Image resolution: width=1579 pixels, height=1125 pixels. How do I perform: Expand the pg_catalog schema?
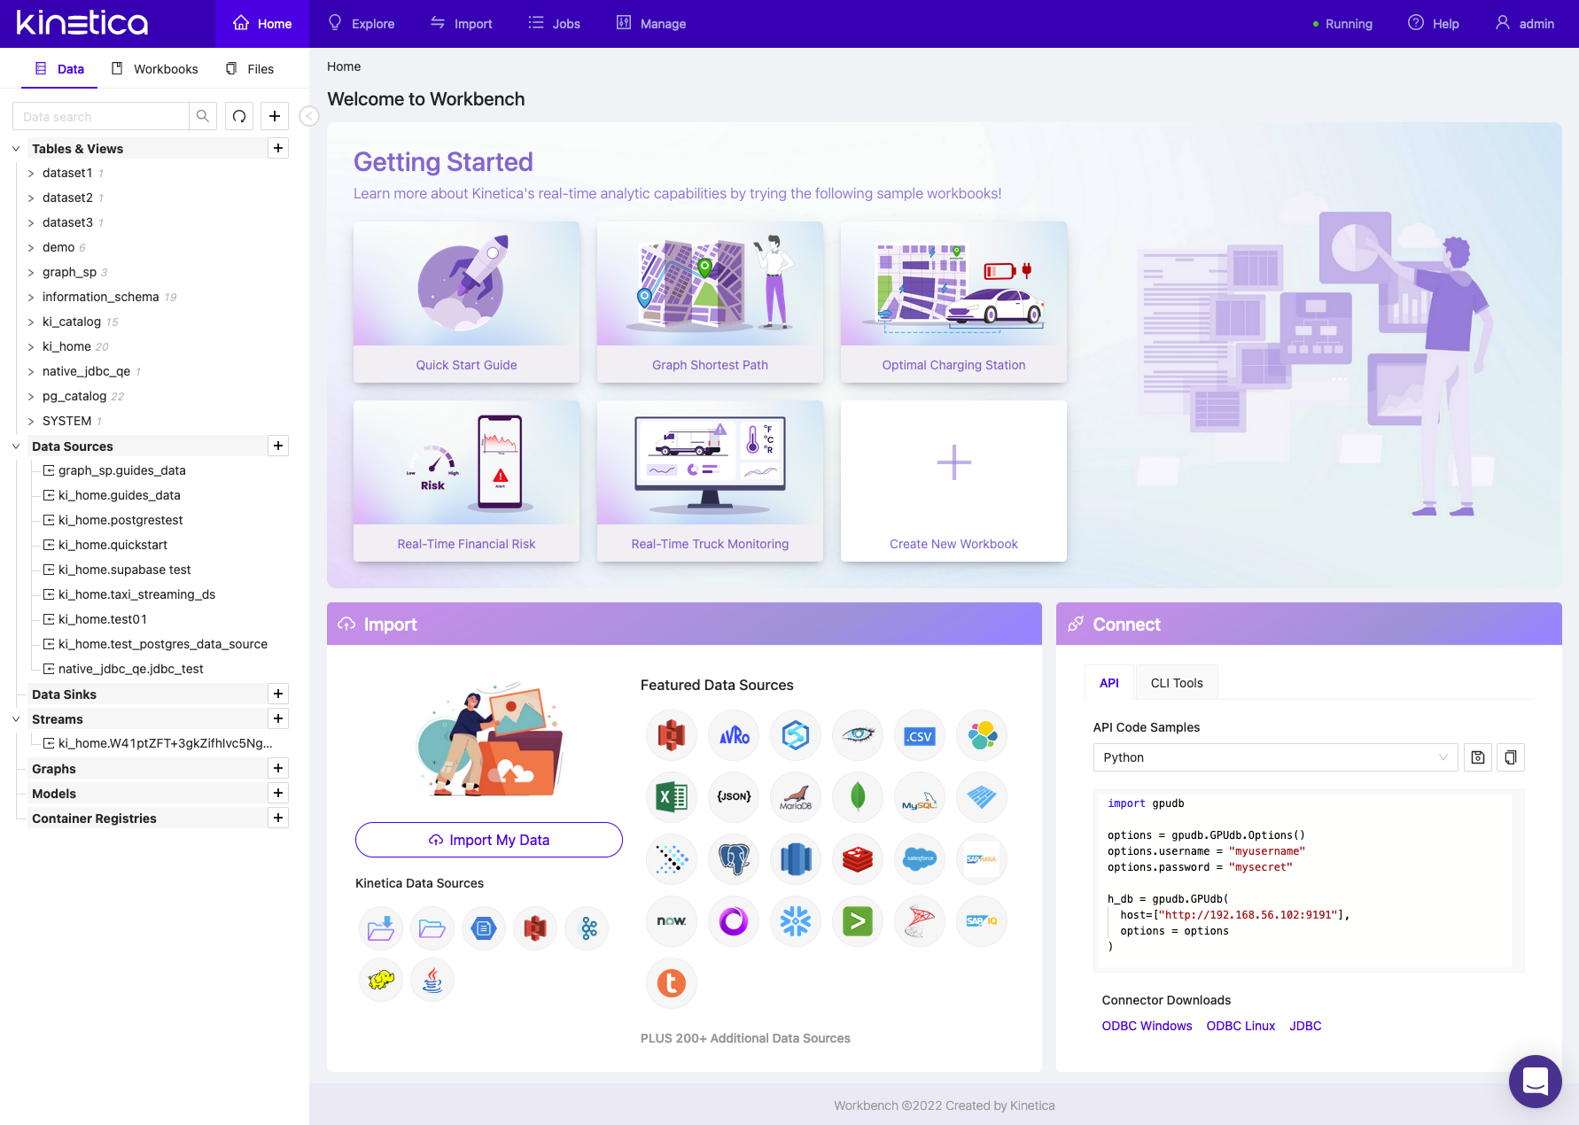tap(31, 397)
